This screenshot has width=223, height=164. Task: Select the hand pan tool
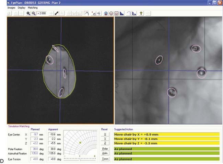tap(87, 13)
